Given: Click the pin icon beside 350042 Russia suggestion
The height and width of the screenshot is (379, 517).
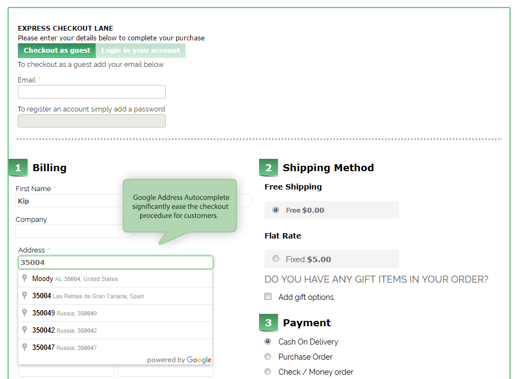Looking at the screenshot, I should (x=24, y=330).
